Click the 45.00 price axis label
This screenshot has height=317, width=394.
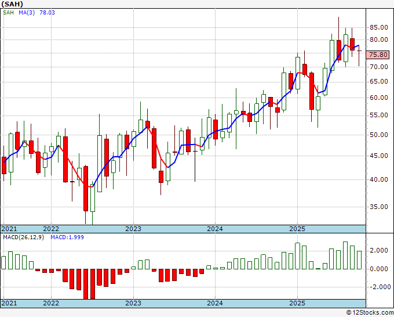click(379, 156)
